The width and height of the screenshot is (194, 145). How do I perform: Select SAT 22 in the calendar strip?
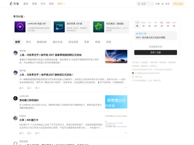[x=162, y=24]
